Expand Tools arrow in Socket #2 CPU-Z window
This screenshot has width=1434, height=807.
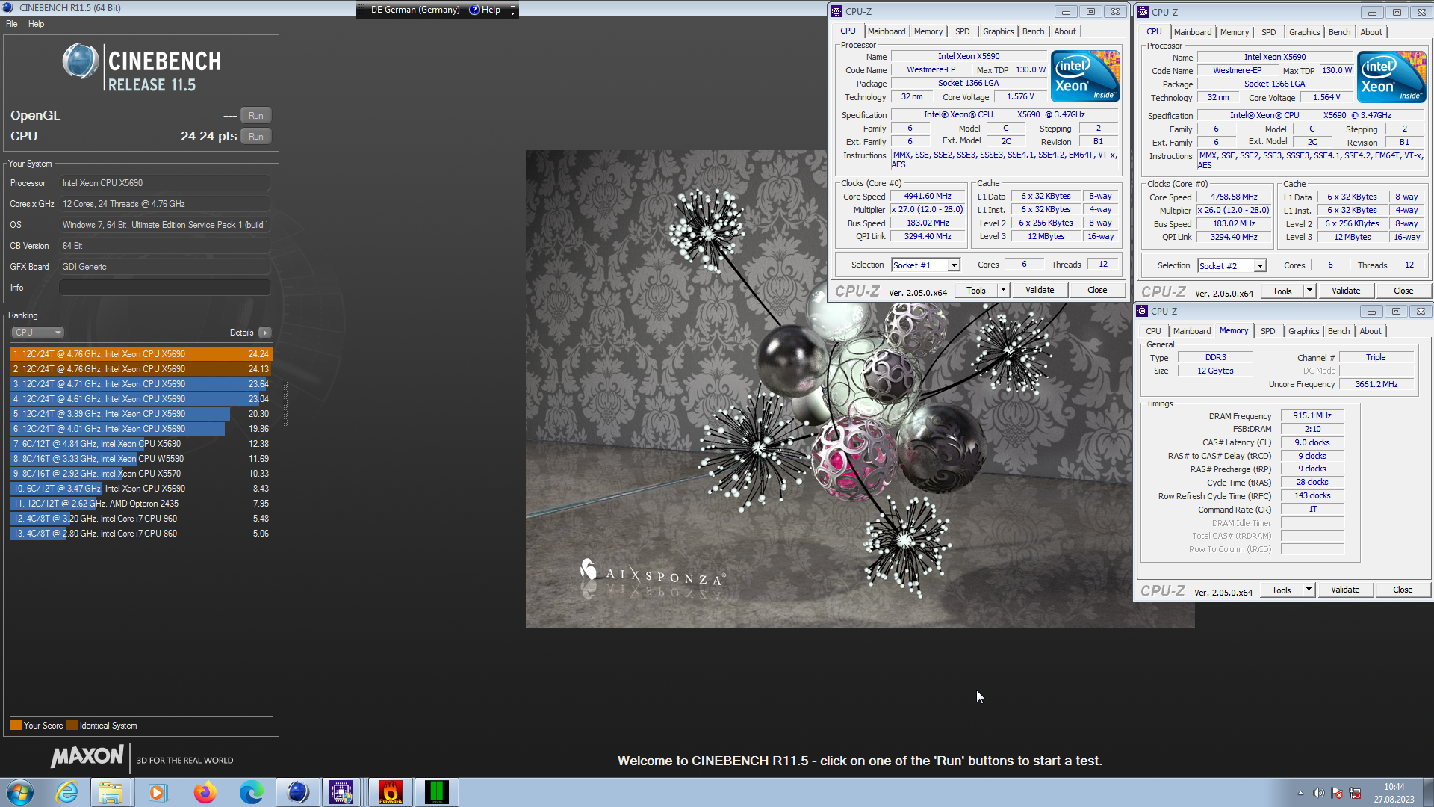[x=1309, y=291]
